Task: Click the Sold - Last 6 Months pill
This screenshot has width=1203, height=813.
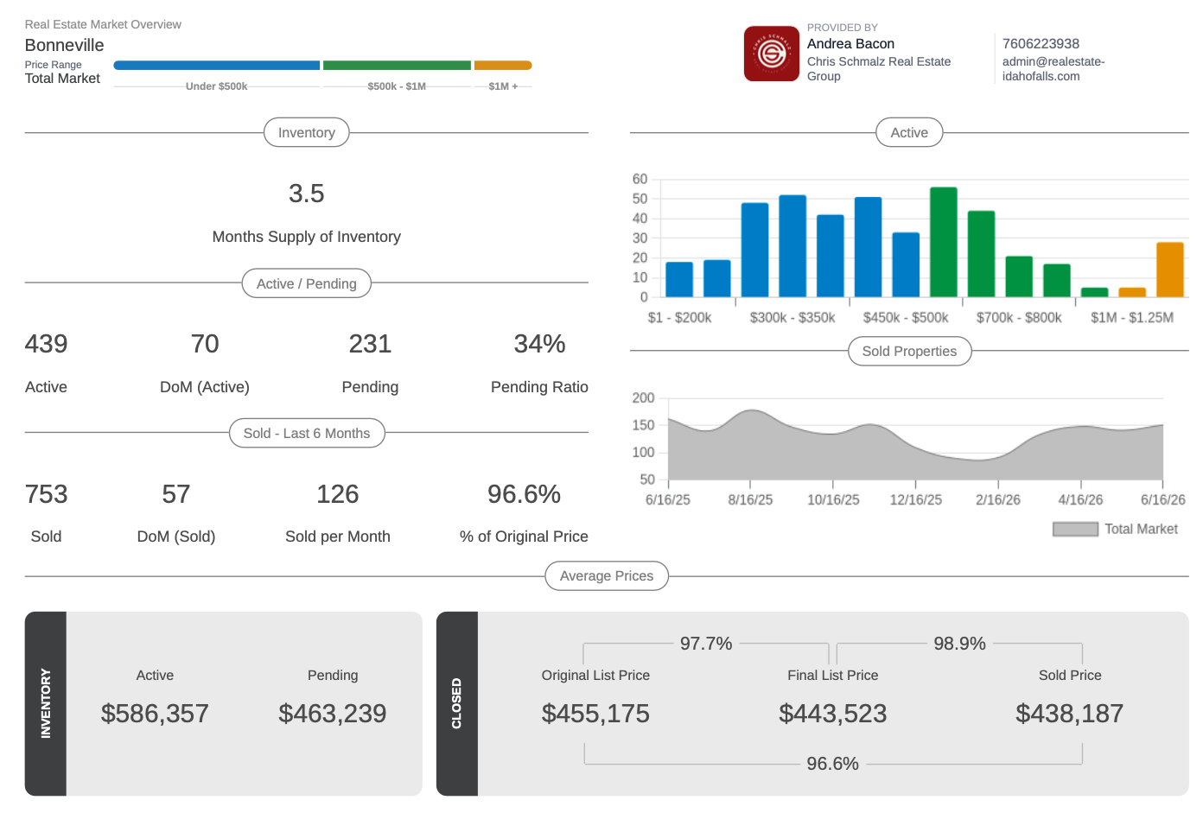Action: 307,433
